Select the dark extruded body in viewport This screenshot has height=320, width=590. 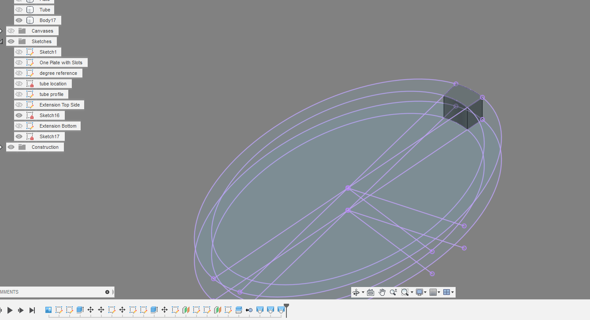463,106
